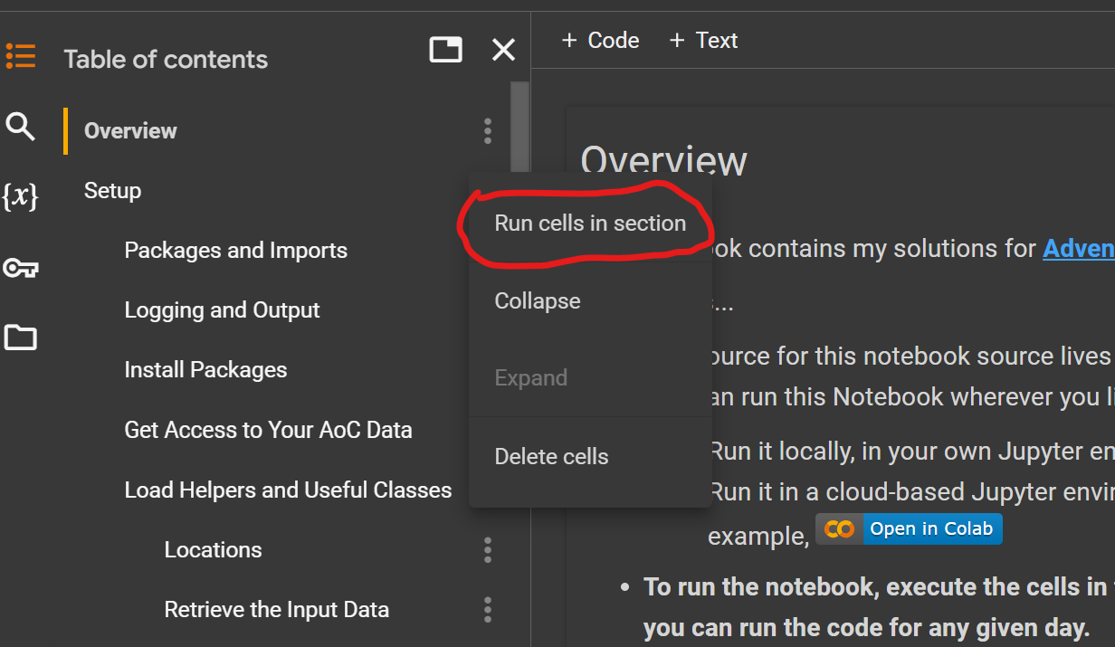This screenshot has width=1115, height=647.
Task: Click the table of contents scrollbar
Action: 519,127
